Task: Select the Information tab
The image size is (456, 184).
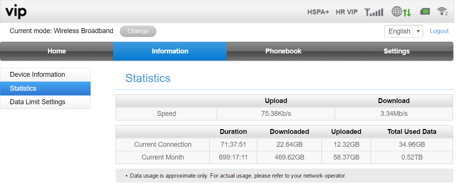Action: tap(170, 51)
